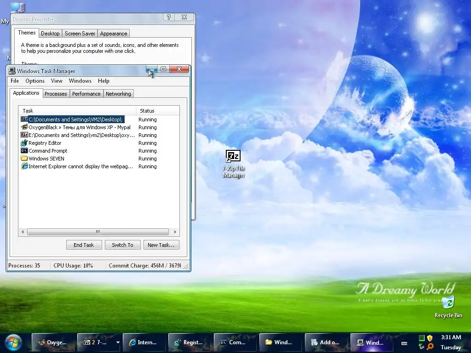Screen dimensions: 471x353
Task: Switch to OxygenBlack browser taskbar button
Action: coord(53,342)
